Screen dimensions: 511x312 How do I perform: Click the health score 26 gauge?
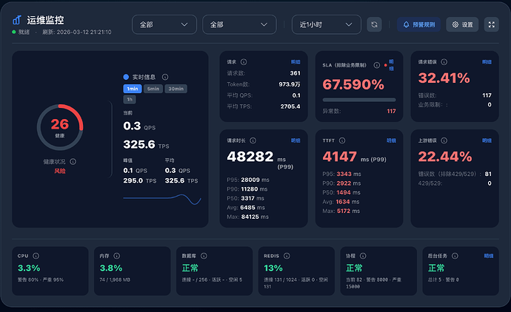[60, 127]
